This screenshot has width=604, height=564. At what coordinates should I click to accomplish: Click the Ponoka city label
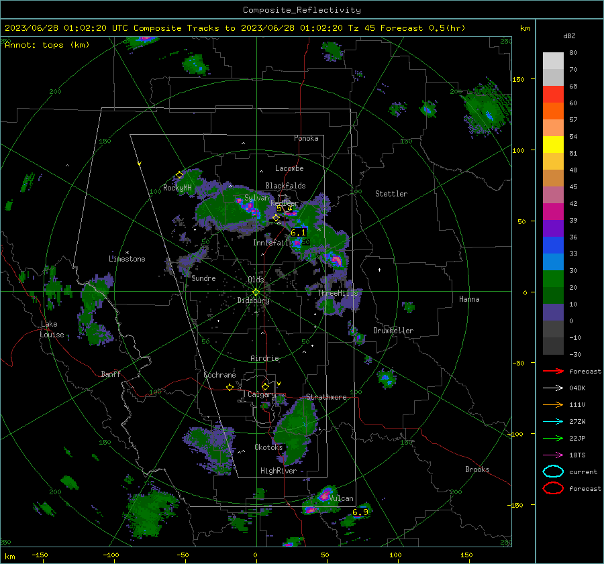(x=306, y=138)
